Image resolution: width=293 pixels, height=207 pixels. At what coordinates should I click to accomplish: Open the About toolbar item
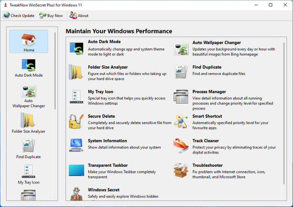coord(79,16)
